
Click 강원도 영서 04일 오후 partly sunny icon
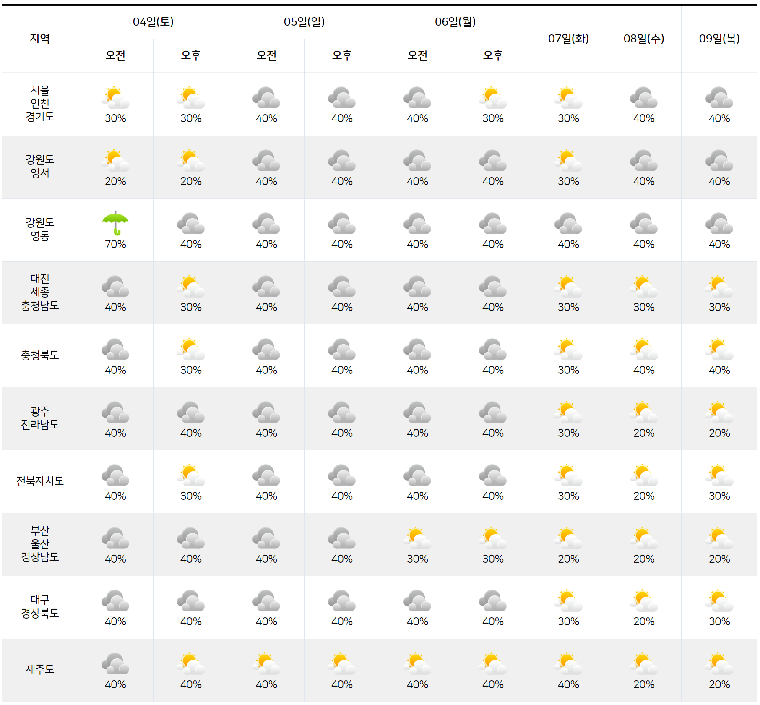coord(191,160)
